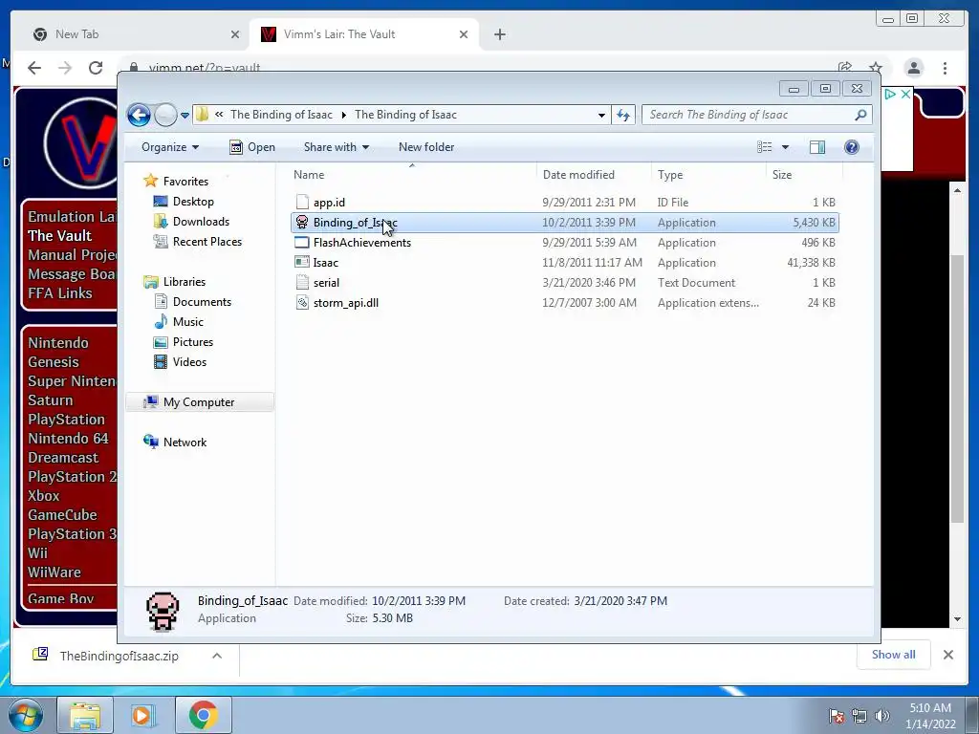
Task: Click first The Binding of Isaac breadcrumb
Action: click(x=282, y=115)
